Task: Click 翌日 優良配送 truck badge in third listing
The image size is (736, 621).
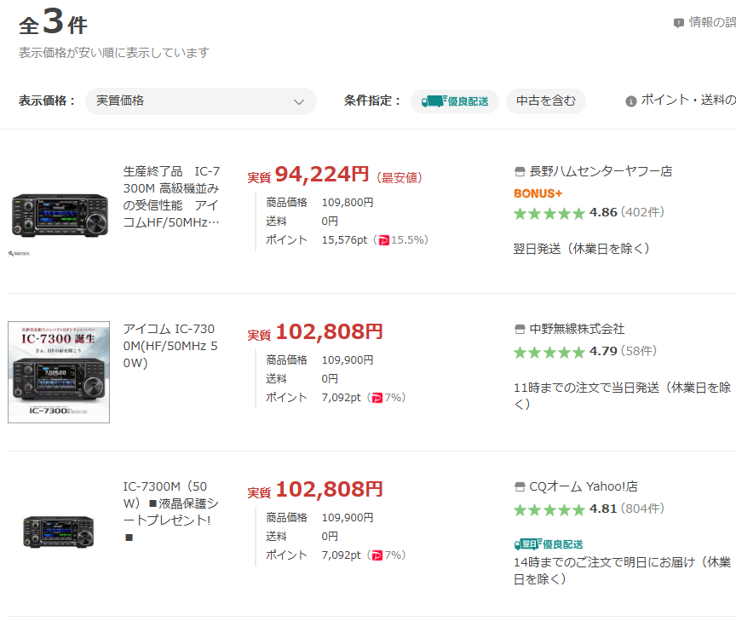Action: coord(549,543)
